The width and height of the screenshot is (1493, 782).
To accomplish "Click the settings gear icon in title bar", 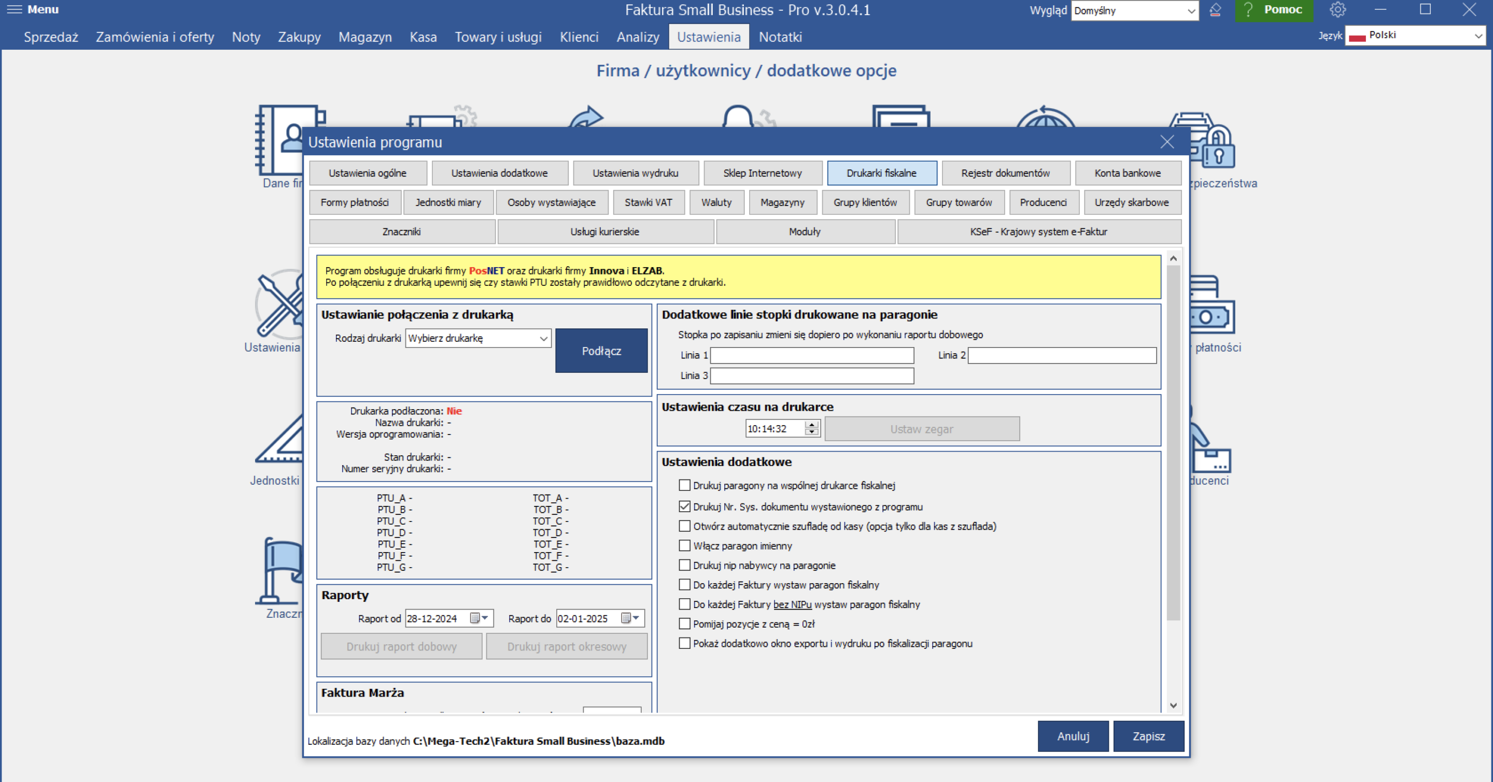I will point(1337,9).
